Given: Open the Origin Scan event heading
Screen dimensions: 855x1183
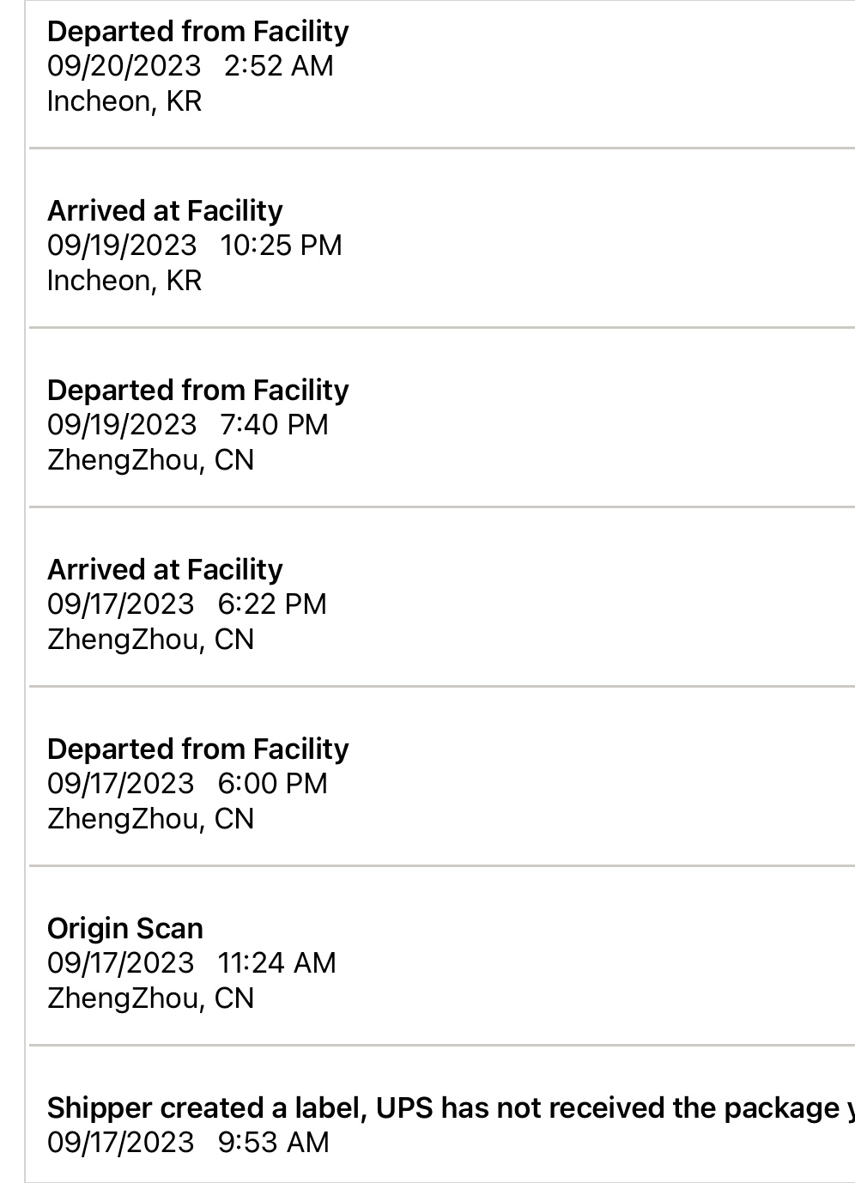Looking at the screenshot, I should (x=125, y=929).
